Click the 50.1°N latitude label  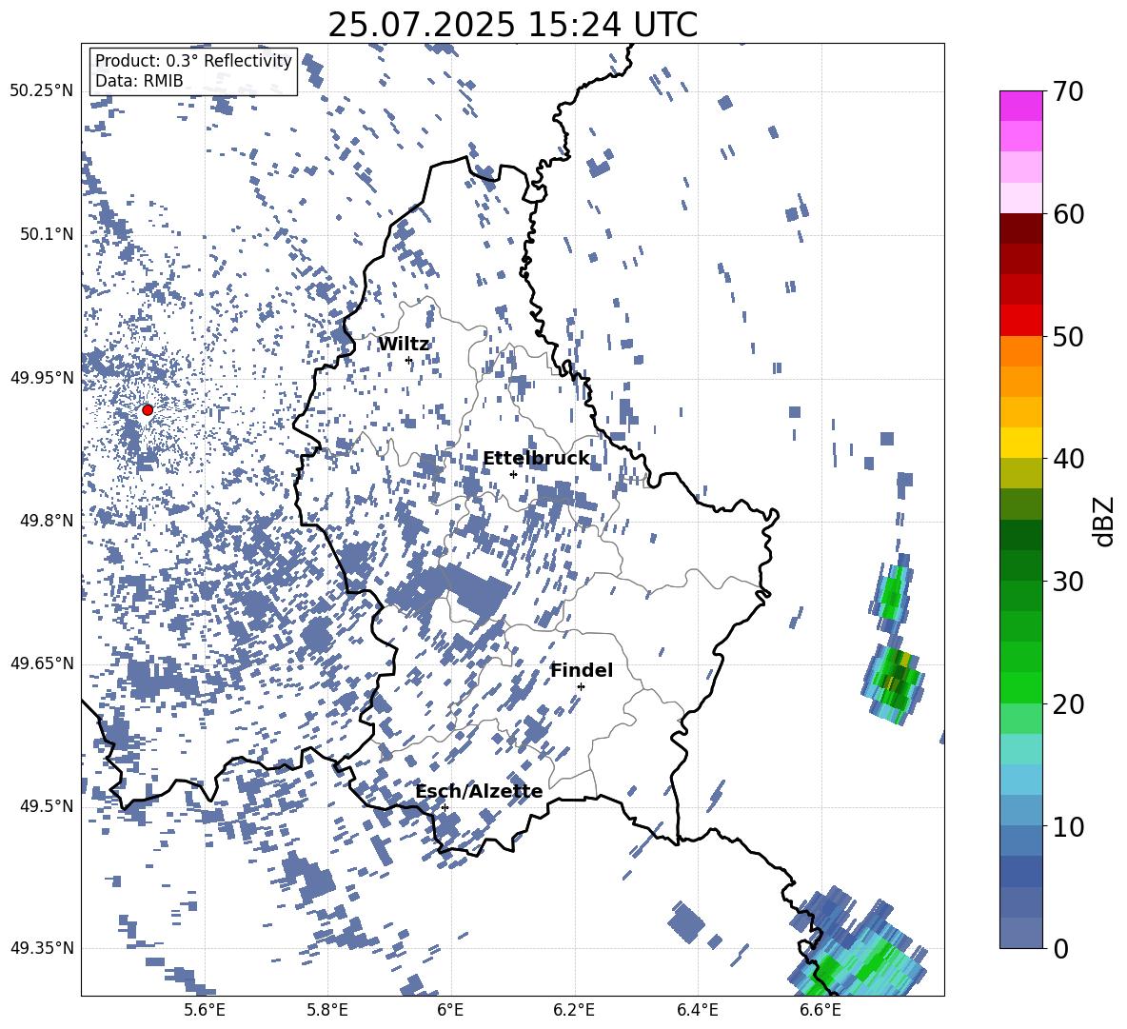[x=47, y=234]
